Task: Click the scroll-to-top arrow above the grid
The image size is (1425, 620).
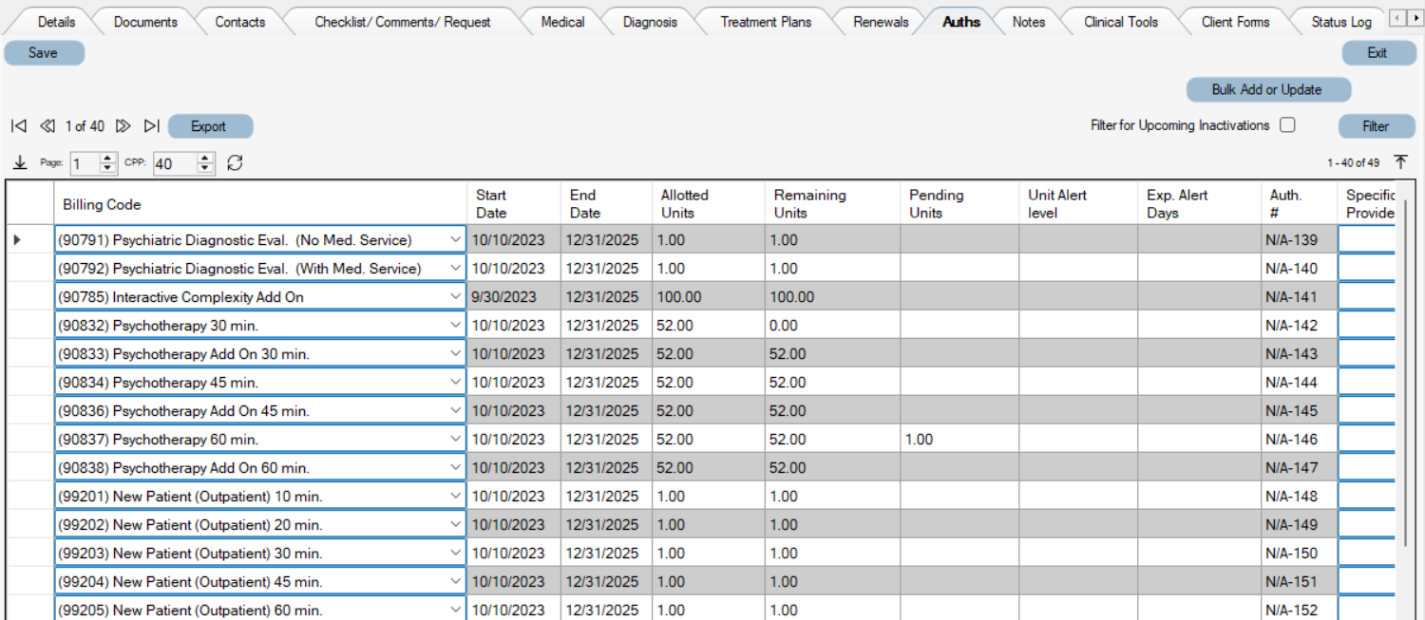Action: 1401,161
